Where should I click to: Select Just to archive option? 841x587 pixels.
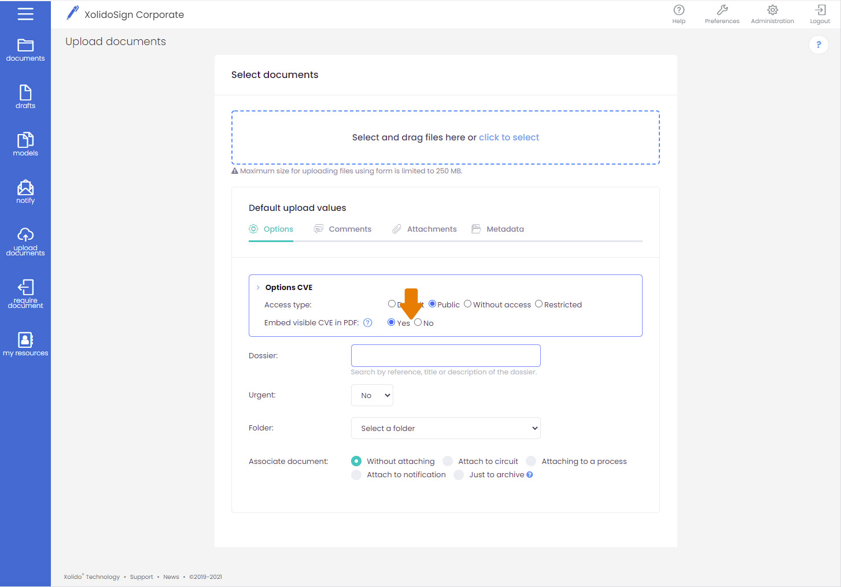[459, 475]
